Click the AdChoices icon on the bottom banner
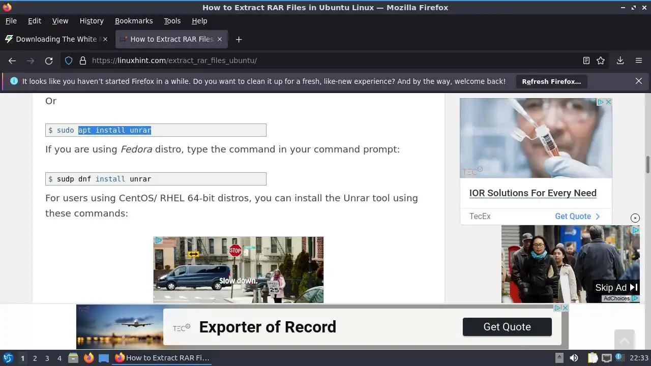Image resolution: width=651 pixels, height=366 pixels. click(x=557, y=308)
